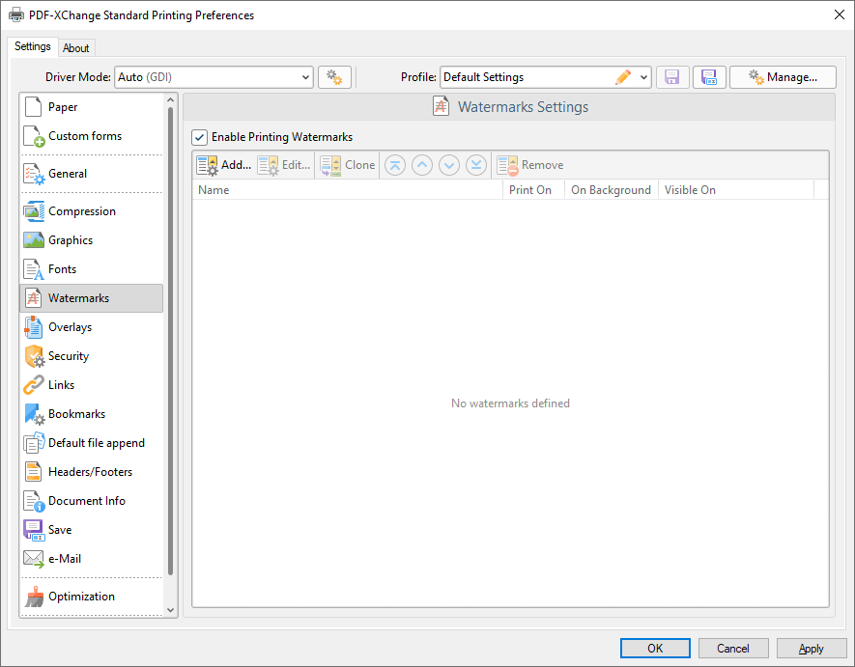Open Custom forms settings
This screenshot has width=855, height=667.
[x=91, y=136]
